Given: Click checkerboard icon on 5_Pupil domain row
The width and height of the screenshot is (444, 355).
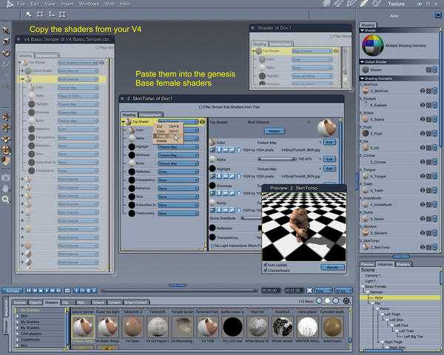Looking at the screenshot, I should (x=428, y=133).
